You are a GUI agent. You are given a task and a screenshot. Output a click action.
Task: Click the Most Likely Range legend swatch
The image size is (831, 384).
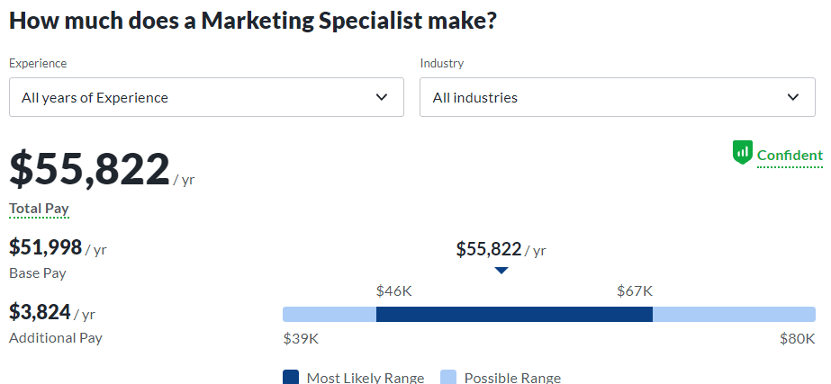pos(291,377)
